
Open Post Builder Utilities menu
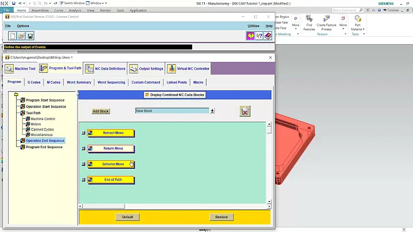tap(254, 26)
